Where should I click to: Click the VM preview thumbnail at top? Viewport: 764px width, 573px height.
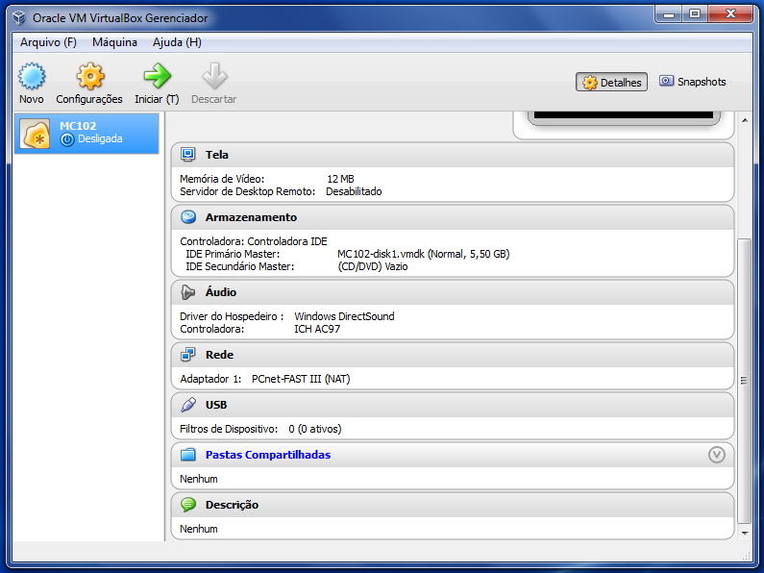(623, 120)
